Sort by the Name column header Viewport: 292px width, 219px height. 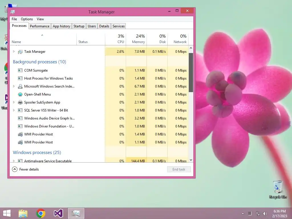pos(43,39)
